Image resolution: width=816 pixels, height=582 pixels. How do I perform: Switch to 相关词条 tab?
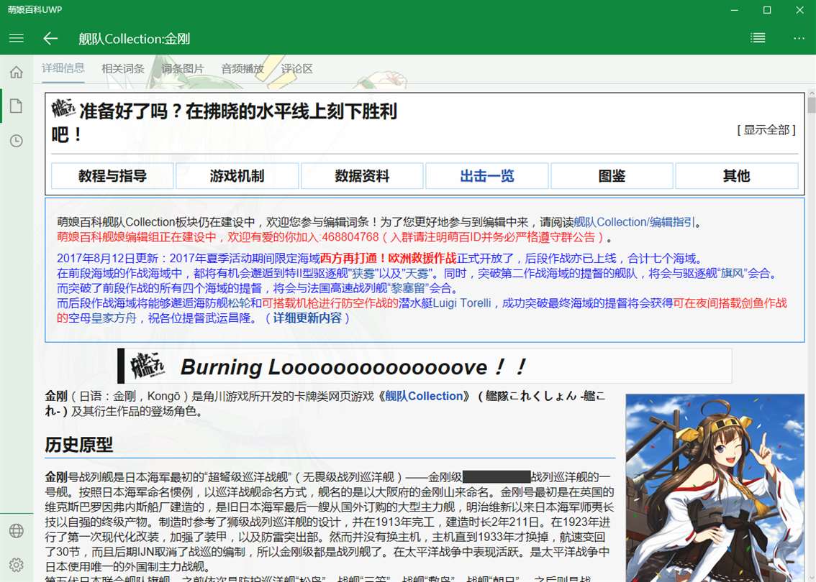(x=123, y=68)
